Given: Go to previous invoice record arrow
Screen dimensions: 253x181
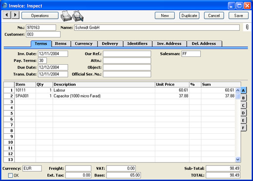Looking at the screenshot, I should 7,15.
